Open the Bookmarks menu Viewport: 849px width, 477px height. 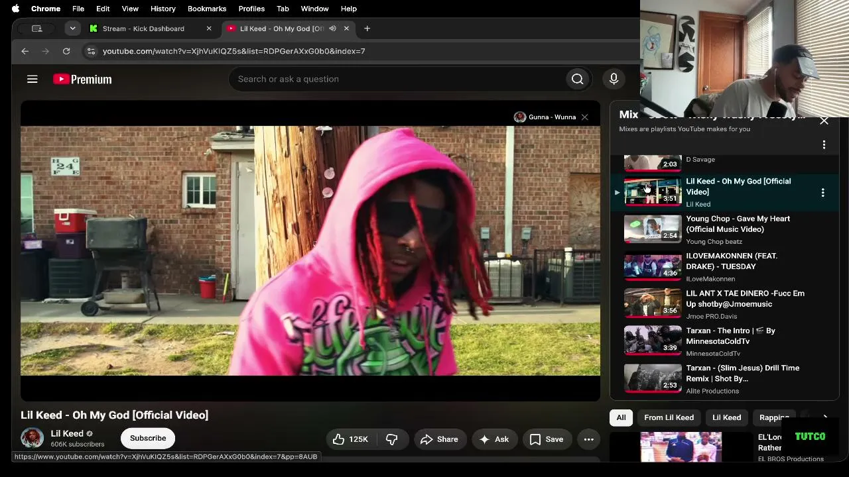[x=207, y=9]
